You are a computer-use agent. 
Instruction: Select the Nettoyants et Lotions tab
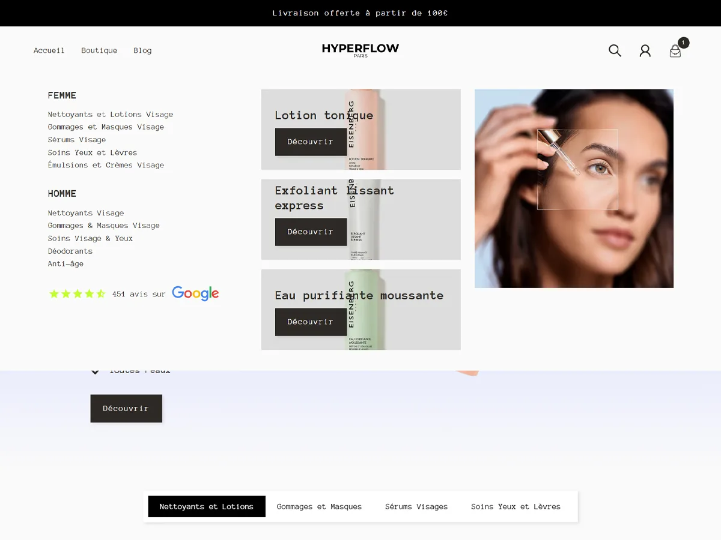point(207,506)
